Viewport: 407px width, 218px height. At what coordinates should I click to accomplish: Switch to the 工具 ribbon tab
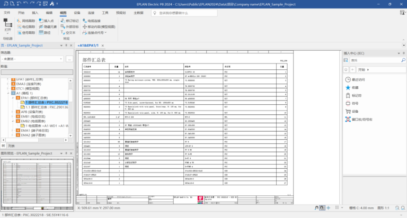[105, 13]
